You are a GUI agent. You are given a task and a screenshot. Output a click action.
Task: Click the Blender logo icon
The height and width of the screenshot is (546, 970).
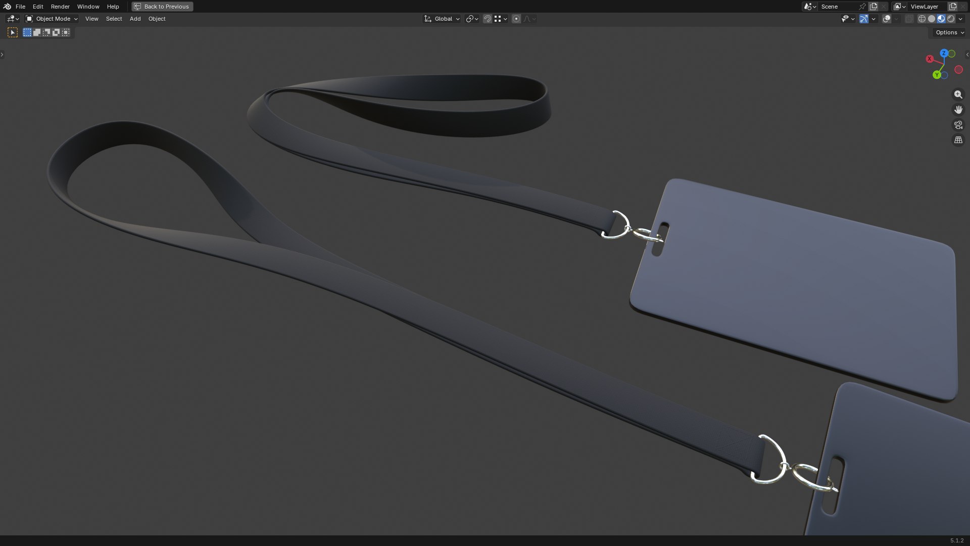tap(7, 7)
